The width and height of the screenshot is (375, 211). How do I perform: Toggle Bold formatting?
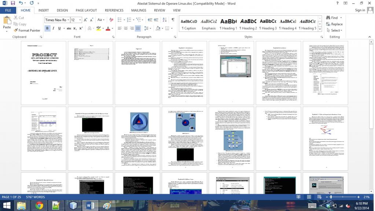(x=47, y=28)
